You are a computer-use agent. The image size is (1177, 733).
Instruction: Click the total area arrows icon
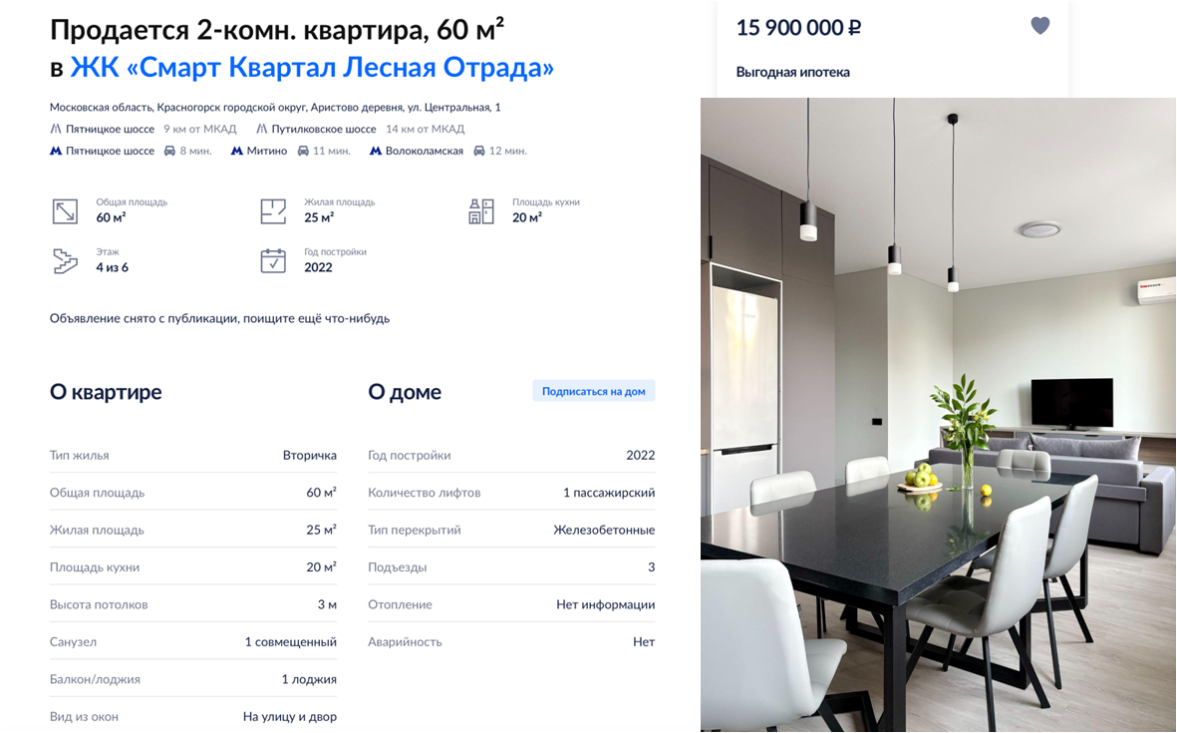(65, 211)
